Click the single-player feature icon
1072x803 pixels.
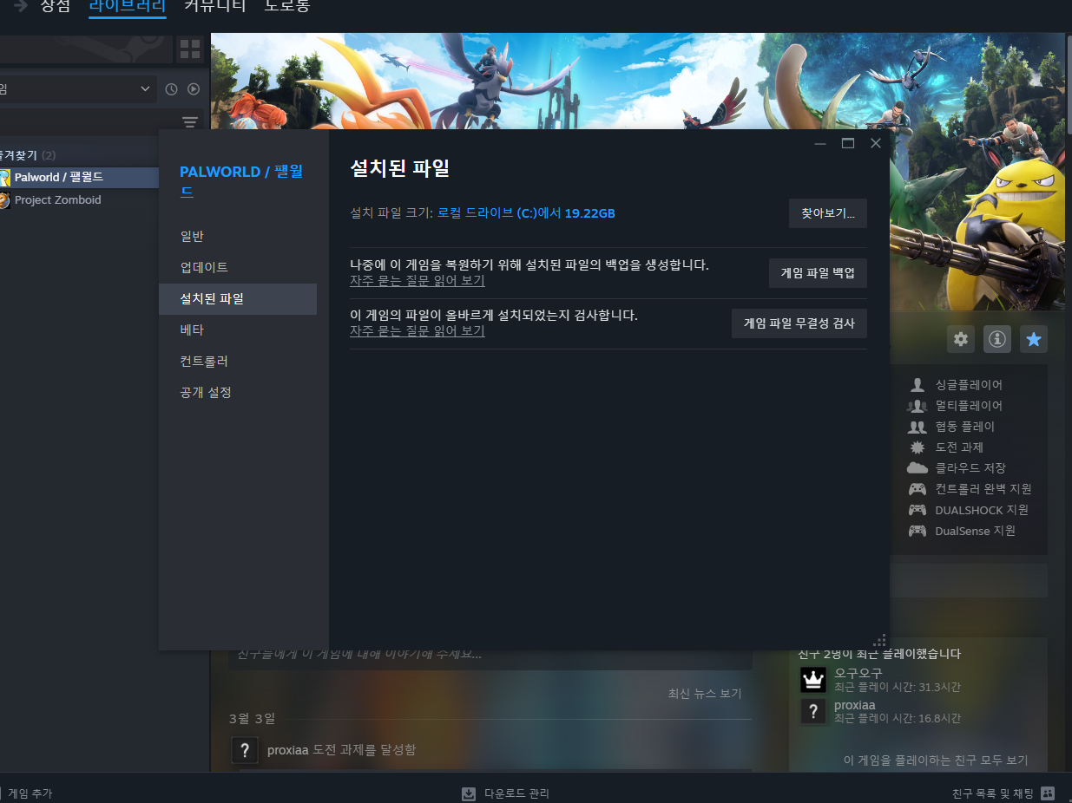click(917, 384)
